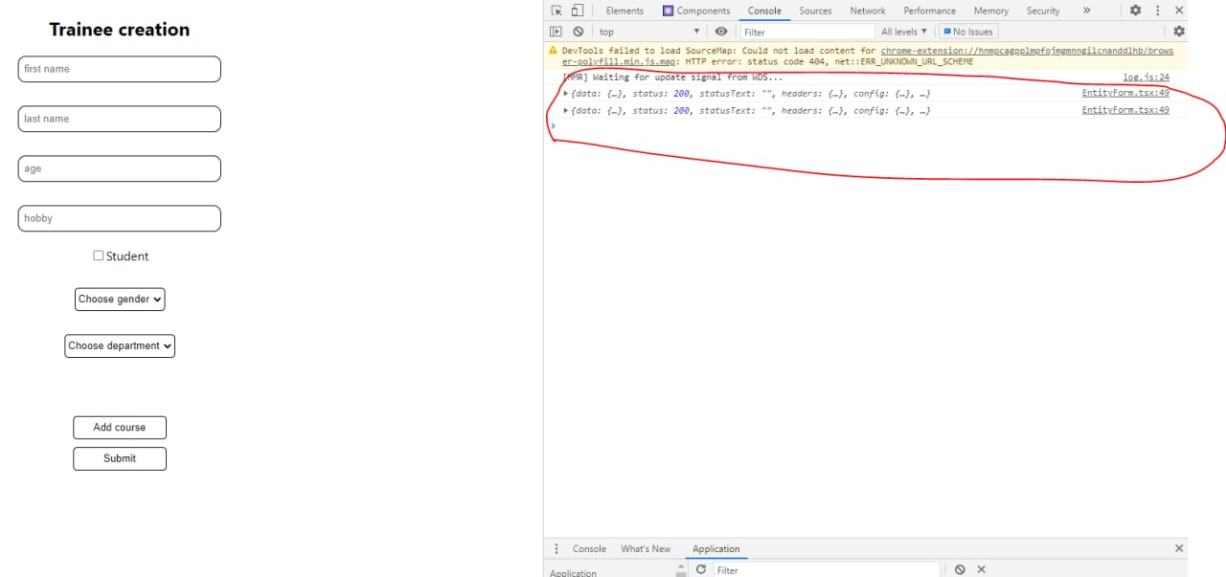Click the Submit button
Image resolution: width=1226 pixels, height=577 pixels.
[x=120, y=458]
